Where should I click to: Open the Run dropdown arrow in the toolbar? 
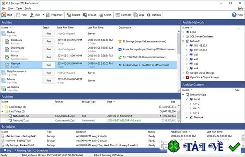[43, 15]
